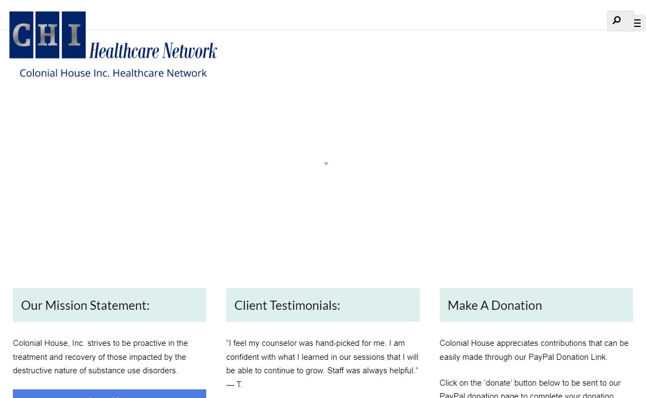Viewport: 646px width, 398px height.
Task: Select the 'Make A Donation' heading
Action: 495,305
